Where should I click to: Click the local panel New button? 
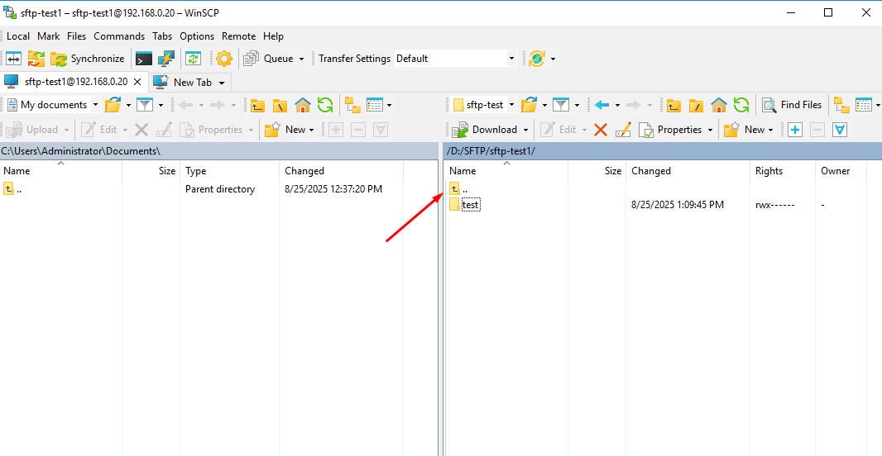click(289, 130)
